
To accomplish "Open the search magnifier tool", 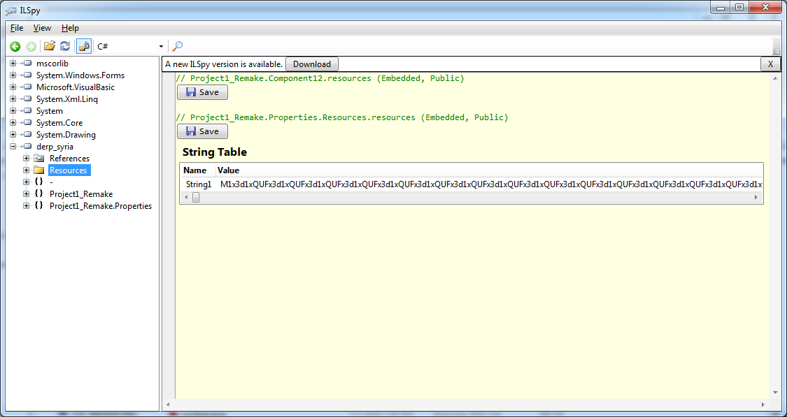I will 178,46.
